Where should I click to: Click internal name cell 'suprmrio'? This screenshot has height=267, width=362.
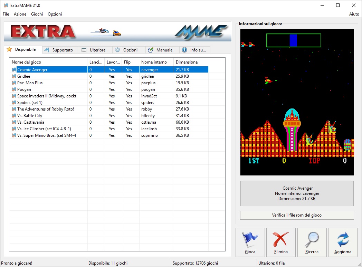click(x=149, y=135)
